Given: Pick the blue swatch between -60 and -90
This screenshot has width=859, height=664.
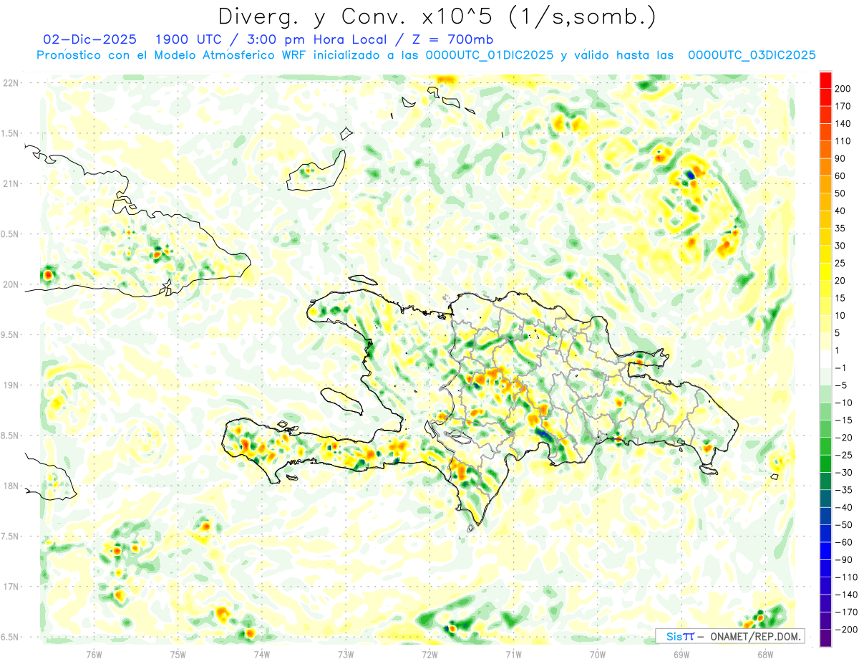Looking at the screenshot, I should click(x=825, y=551).
